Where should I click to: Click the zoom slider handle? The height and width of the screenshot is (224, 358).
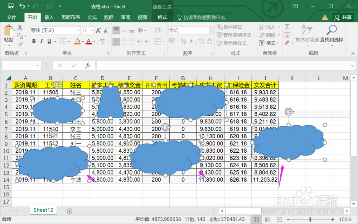click(310, 220)
